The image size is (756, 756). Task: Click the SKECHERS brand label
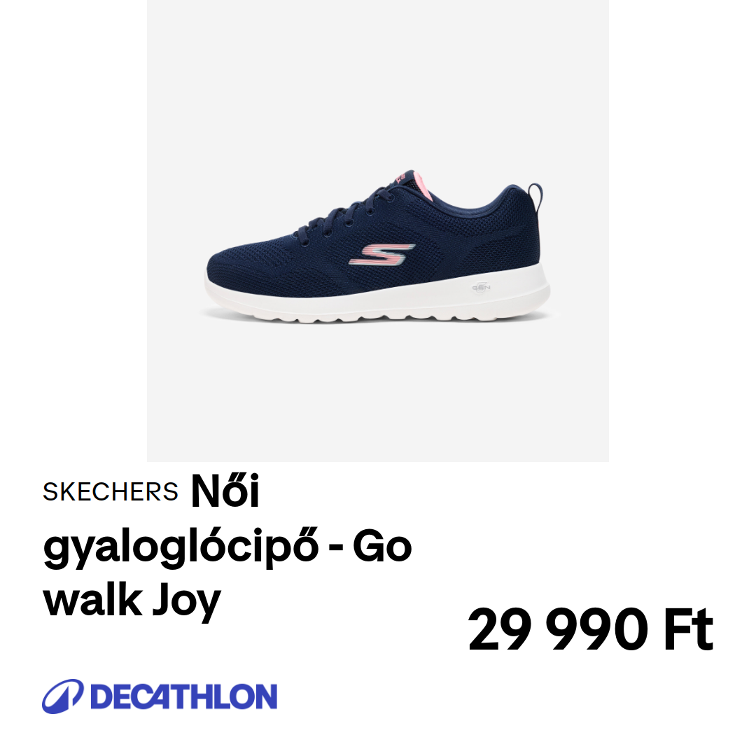[x=111, y=492]
